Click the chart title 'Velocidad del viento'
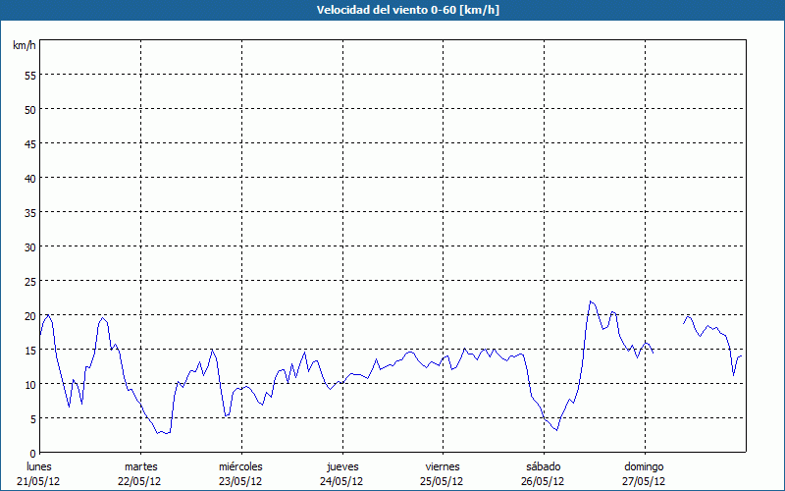 pyautogui.click(x=392, y=10)
